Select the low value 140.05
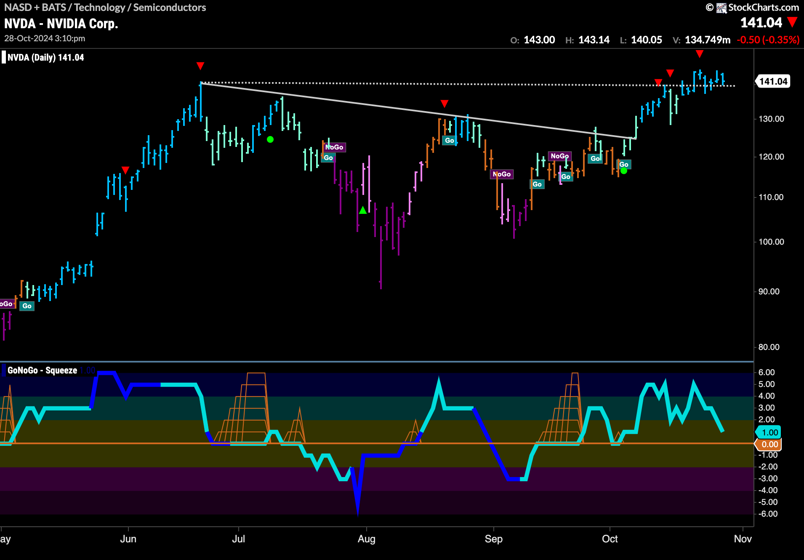 647,40
